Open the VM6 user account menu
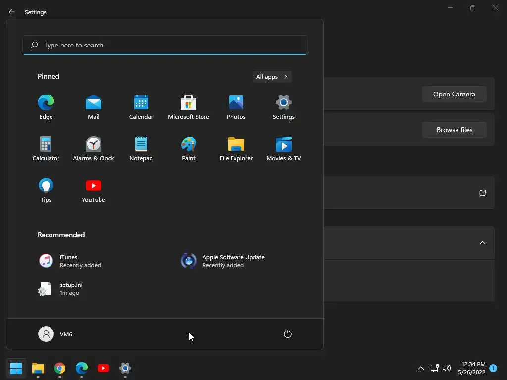This screenshot has height=380, width=507. (x=55, y=334)
